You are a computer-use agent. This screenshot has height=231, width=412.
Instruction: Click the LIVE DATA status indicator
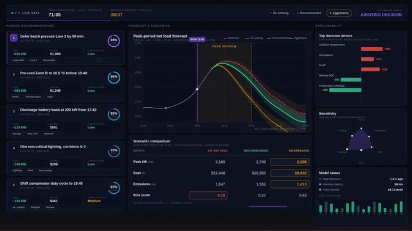(x=26, y=13)
